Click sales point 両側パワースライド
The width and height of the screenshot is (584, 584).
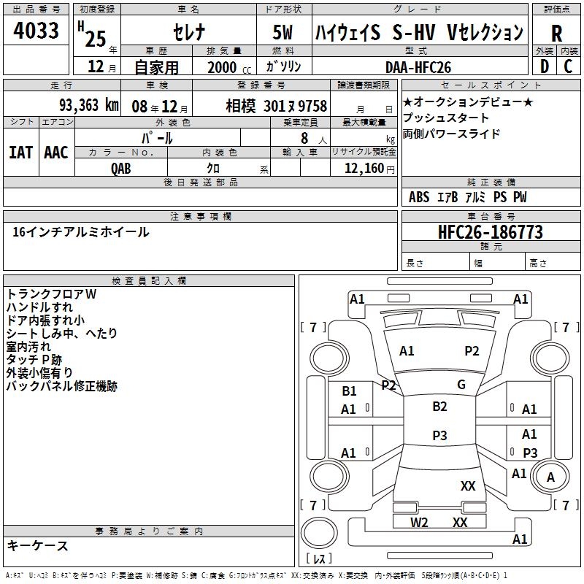click(x=451, y=134)
